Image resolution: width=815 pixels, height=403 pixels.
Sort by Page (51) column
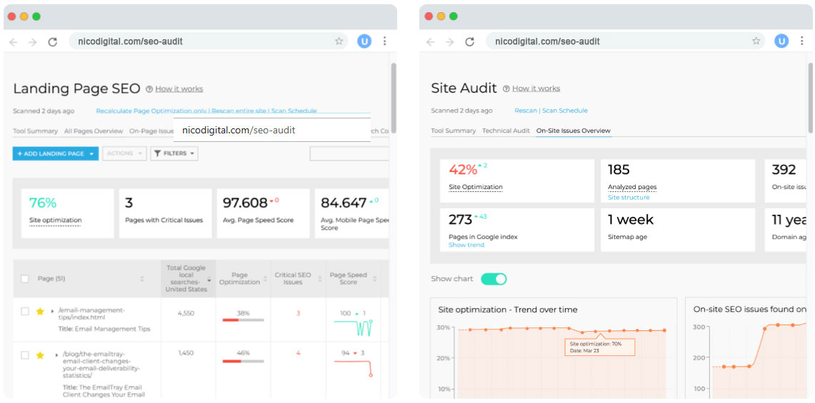(142, 279)
